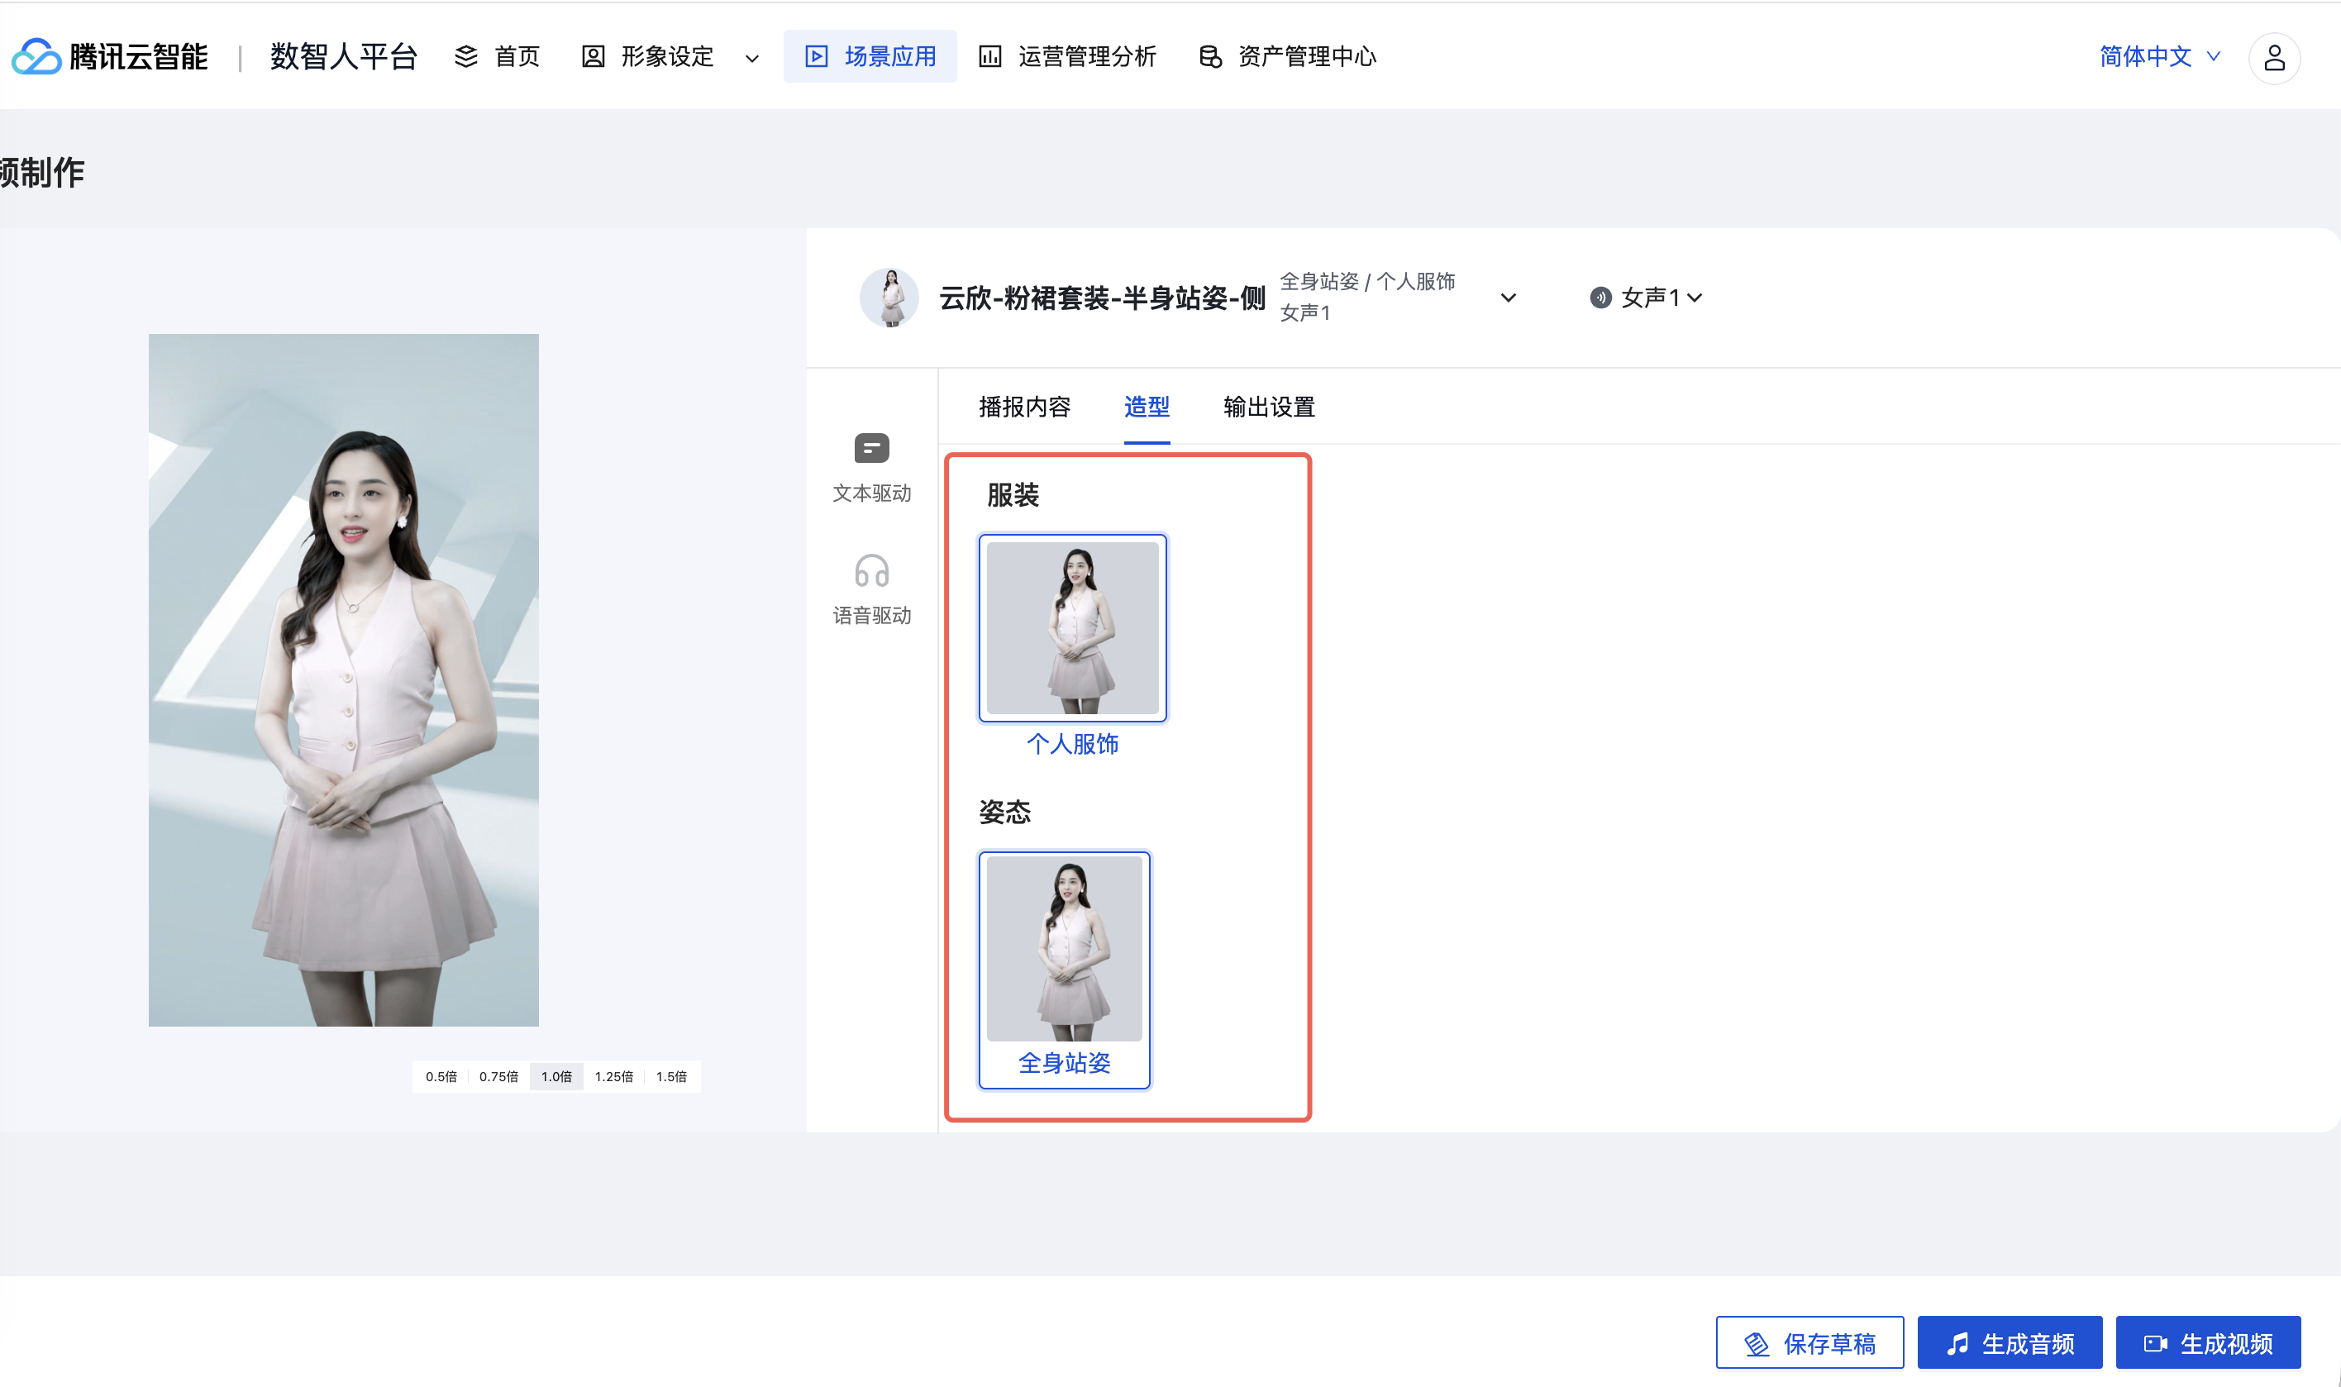Select the 文本驱动 text-drive icon

coord(871,449)
